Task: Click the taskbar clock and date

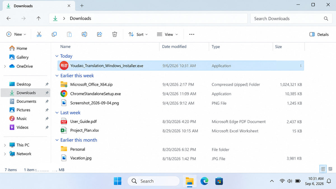Action: (x=314, y=181)
